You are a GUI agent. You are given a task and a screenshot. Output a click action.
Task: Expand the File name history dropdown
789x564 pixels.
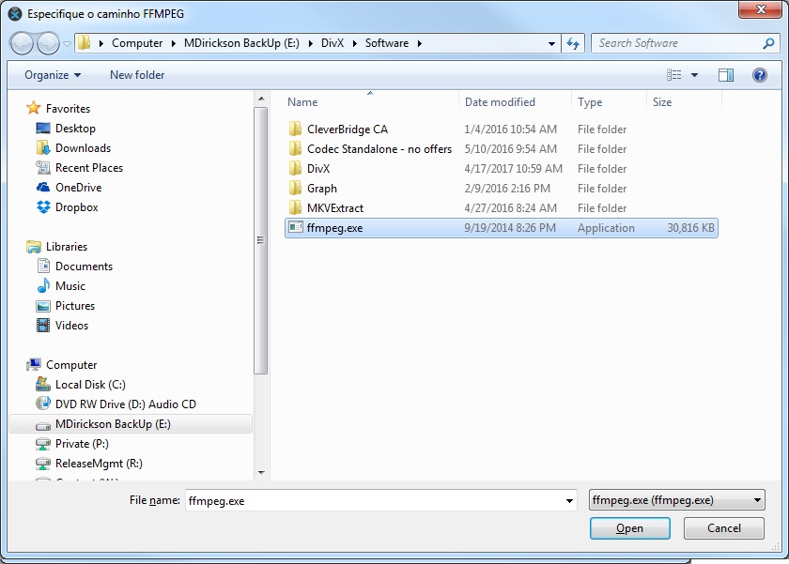[569, 501]
